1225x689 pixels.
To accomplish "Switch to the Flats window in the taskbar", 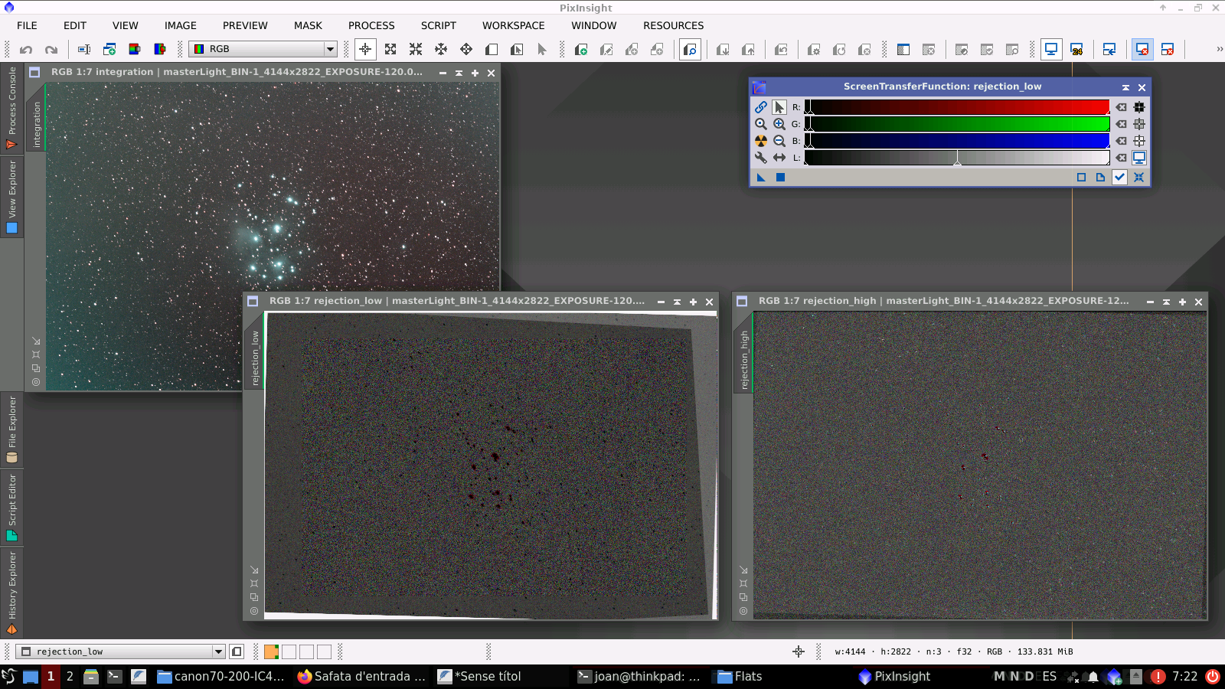I will (x=740, y=676).
